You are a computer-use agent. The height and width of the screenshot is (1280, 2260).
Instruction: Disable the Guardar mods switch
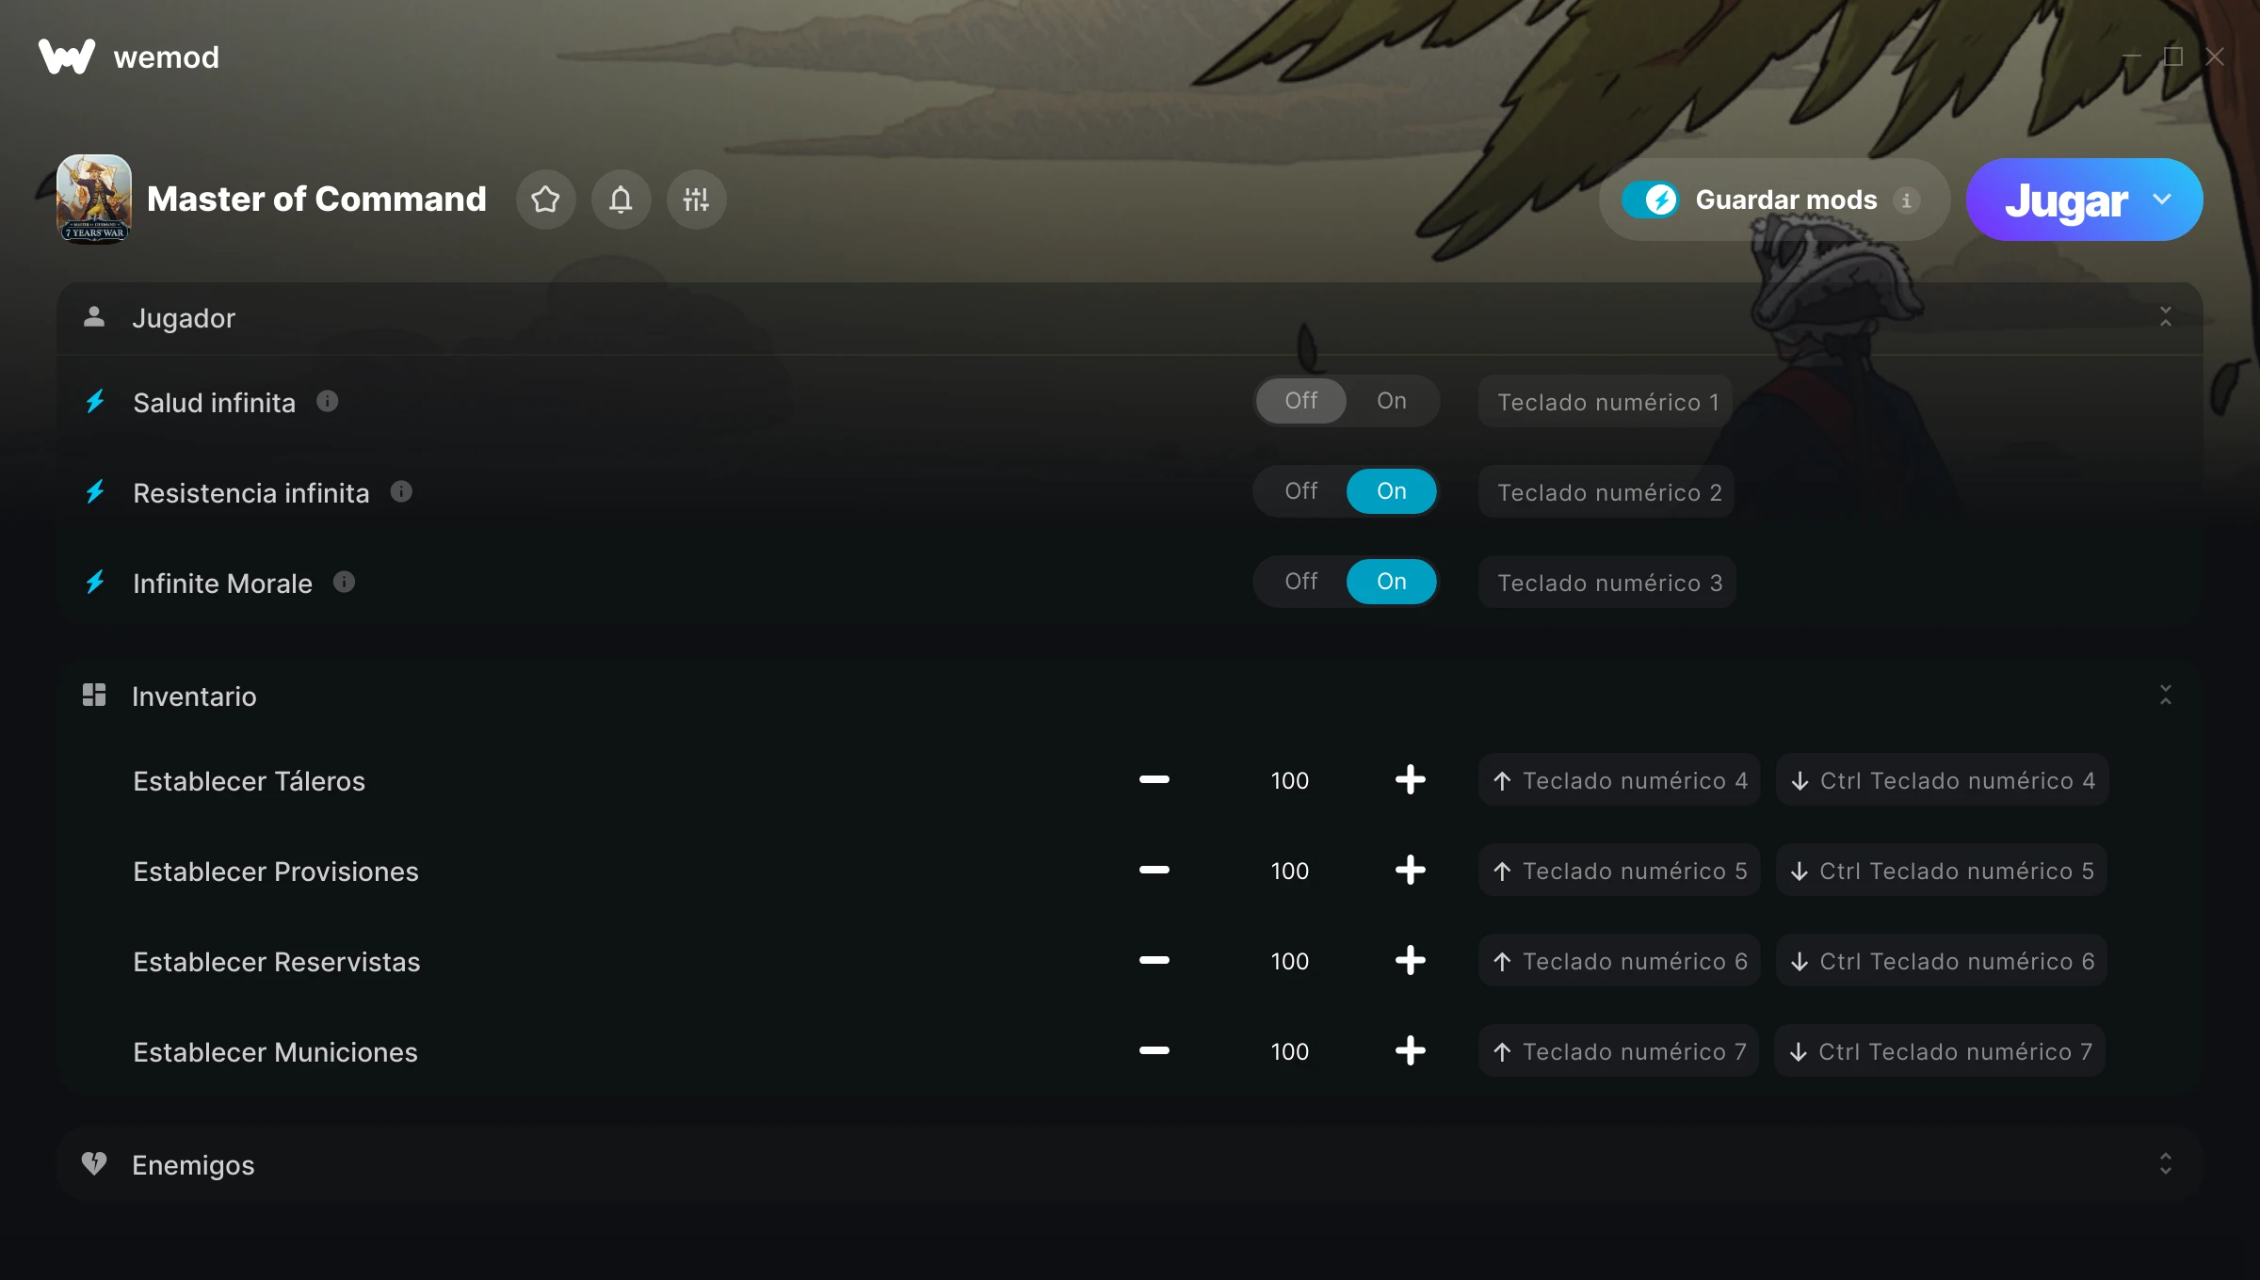pyautogui.click(x=1650, y=200)
